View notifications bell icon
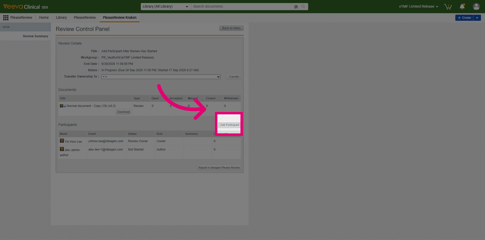 pyautogui.click(x=462, y=7)
